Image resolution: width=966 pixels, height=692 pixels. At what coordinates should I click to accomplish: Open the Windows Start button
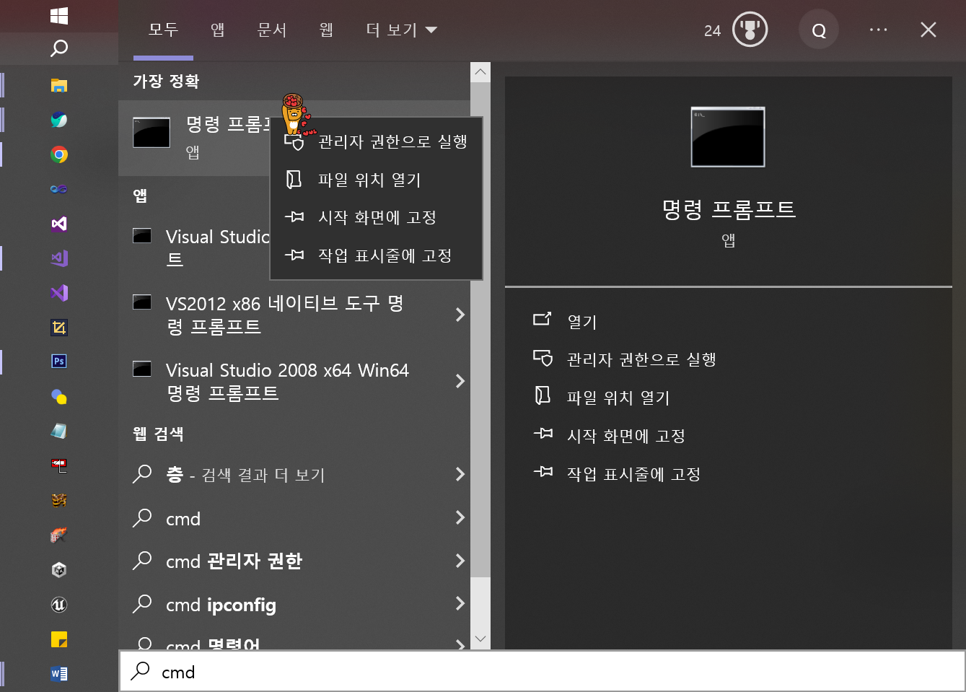[59, 15]
